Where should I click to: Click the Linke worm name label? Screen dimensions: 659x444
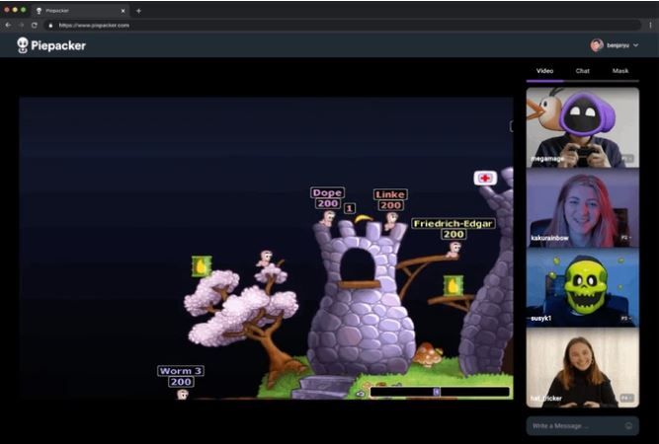click(390, 194)
